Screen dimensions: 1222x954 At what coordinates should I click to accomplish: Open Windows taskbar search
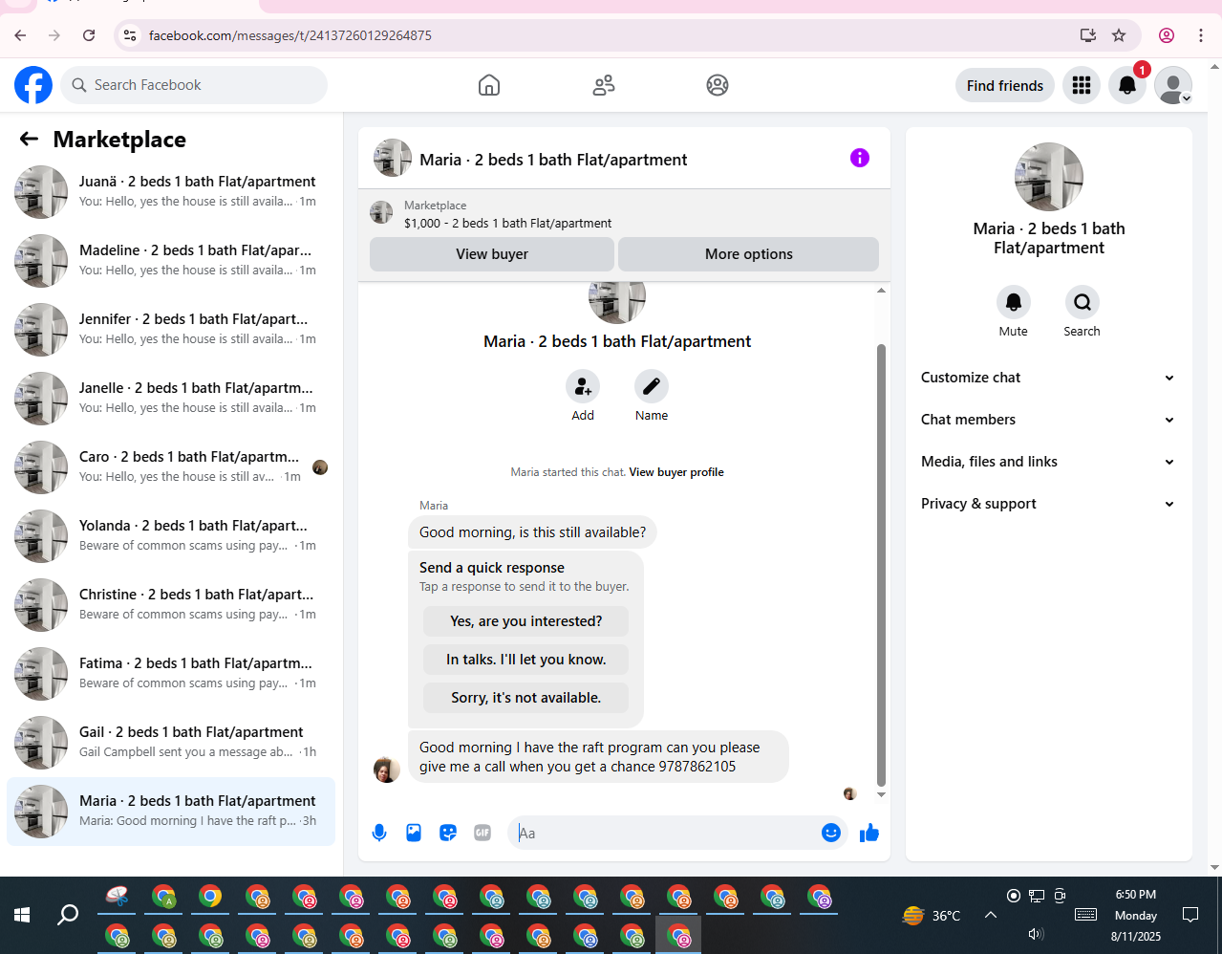tap(68, 915)
